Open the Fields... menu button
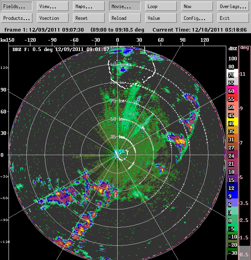Image resolution: width=251 pixels, height=260 pixels. [17, 6]
